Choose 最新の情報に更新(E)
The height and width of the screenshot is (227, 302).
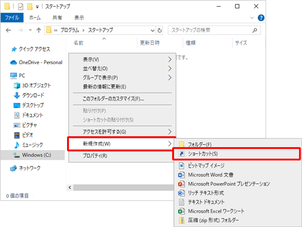pos(122,87)
